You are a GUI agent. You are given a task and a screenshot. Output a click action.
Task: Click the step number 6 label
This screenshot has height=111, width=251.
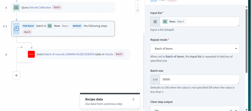(x=6, y=55)
